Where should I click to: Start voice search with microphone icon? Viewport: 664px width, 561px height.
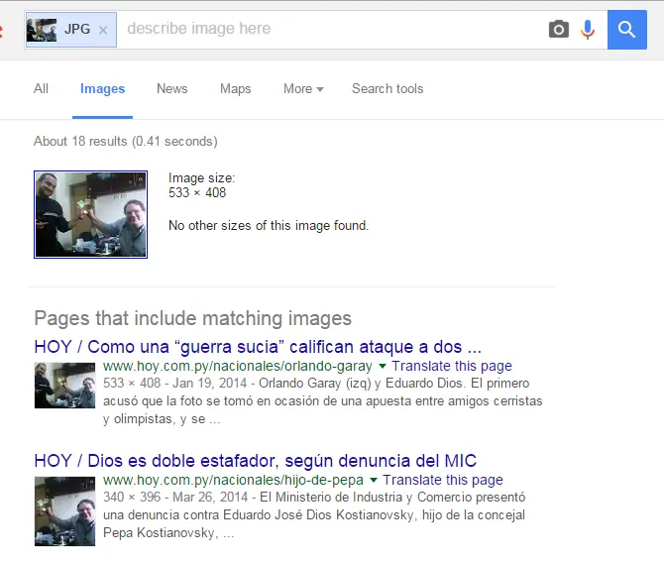click(x=588, y=30)
